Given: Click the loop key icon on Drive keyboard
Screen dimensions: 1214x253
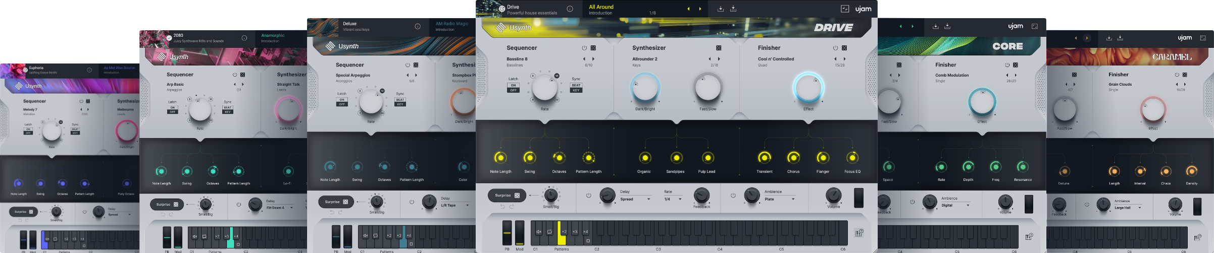Looking at the screenshot, I should 549,232.
